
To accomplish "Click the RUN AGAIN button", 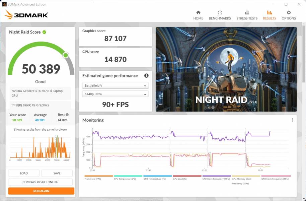I will coord(41,191).
